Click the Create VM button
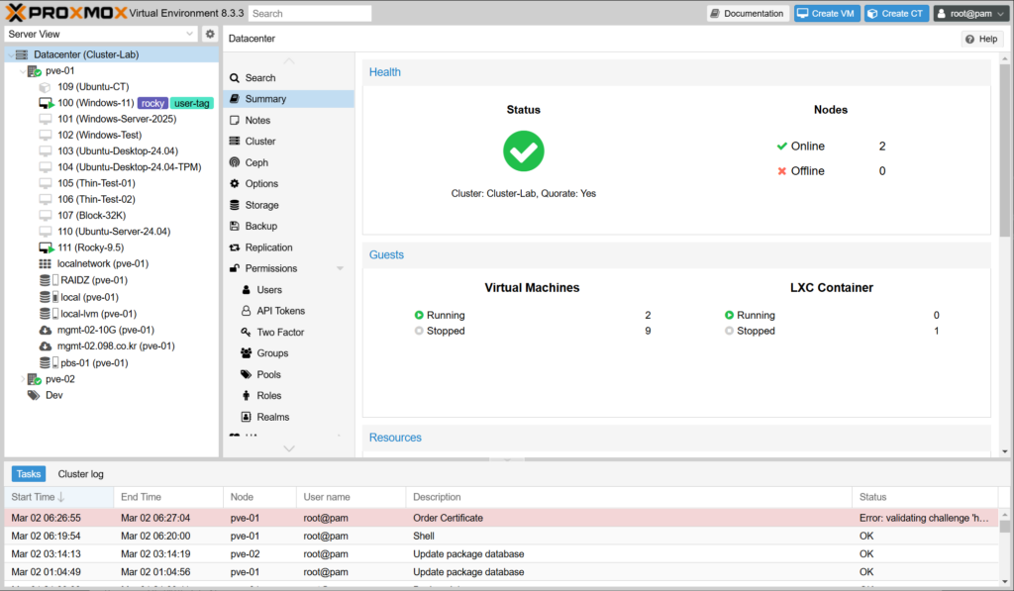Screen dimensions: 1014x591 click(827, 14)
